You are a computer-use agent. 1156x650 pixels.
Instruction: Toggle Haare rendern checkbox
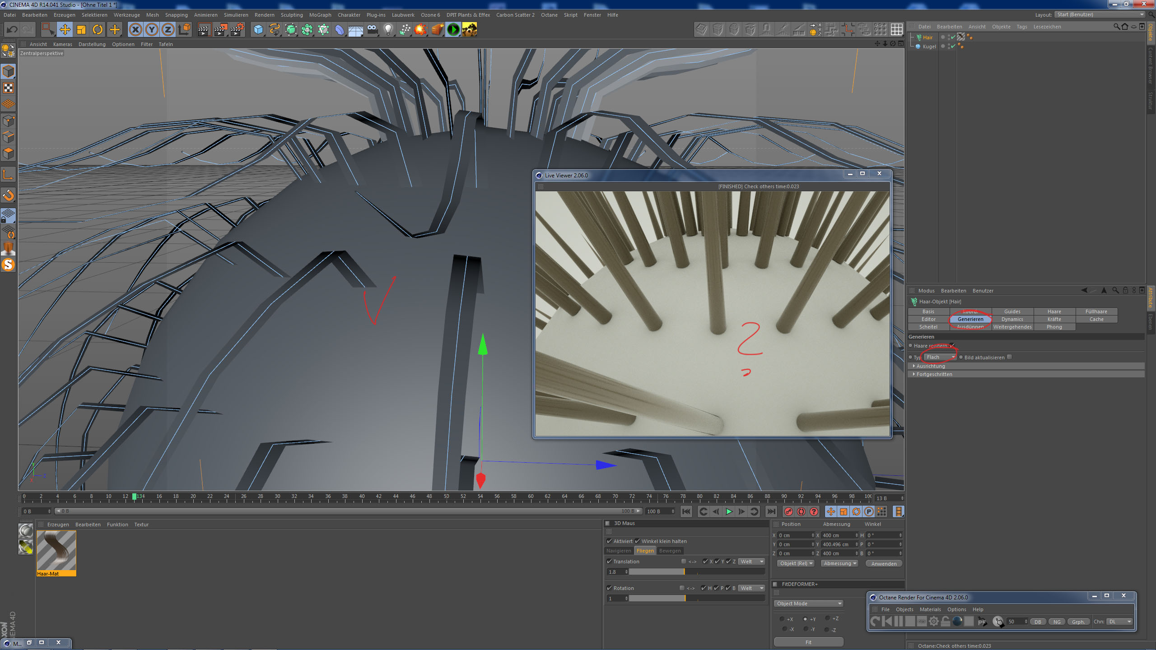coord(952,346)
